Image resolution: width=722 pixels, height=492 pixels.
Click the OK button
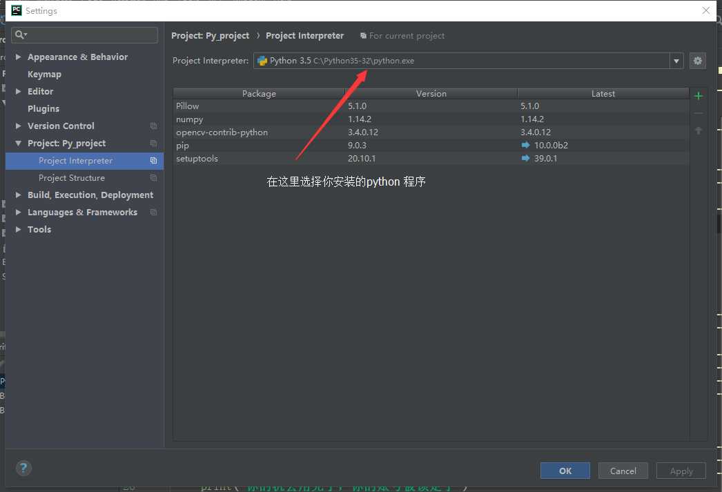(565, 471)
